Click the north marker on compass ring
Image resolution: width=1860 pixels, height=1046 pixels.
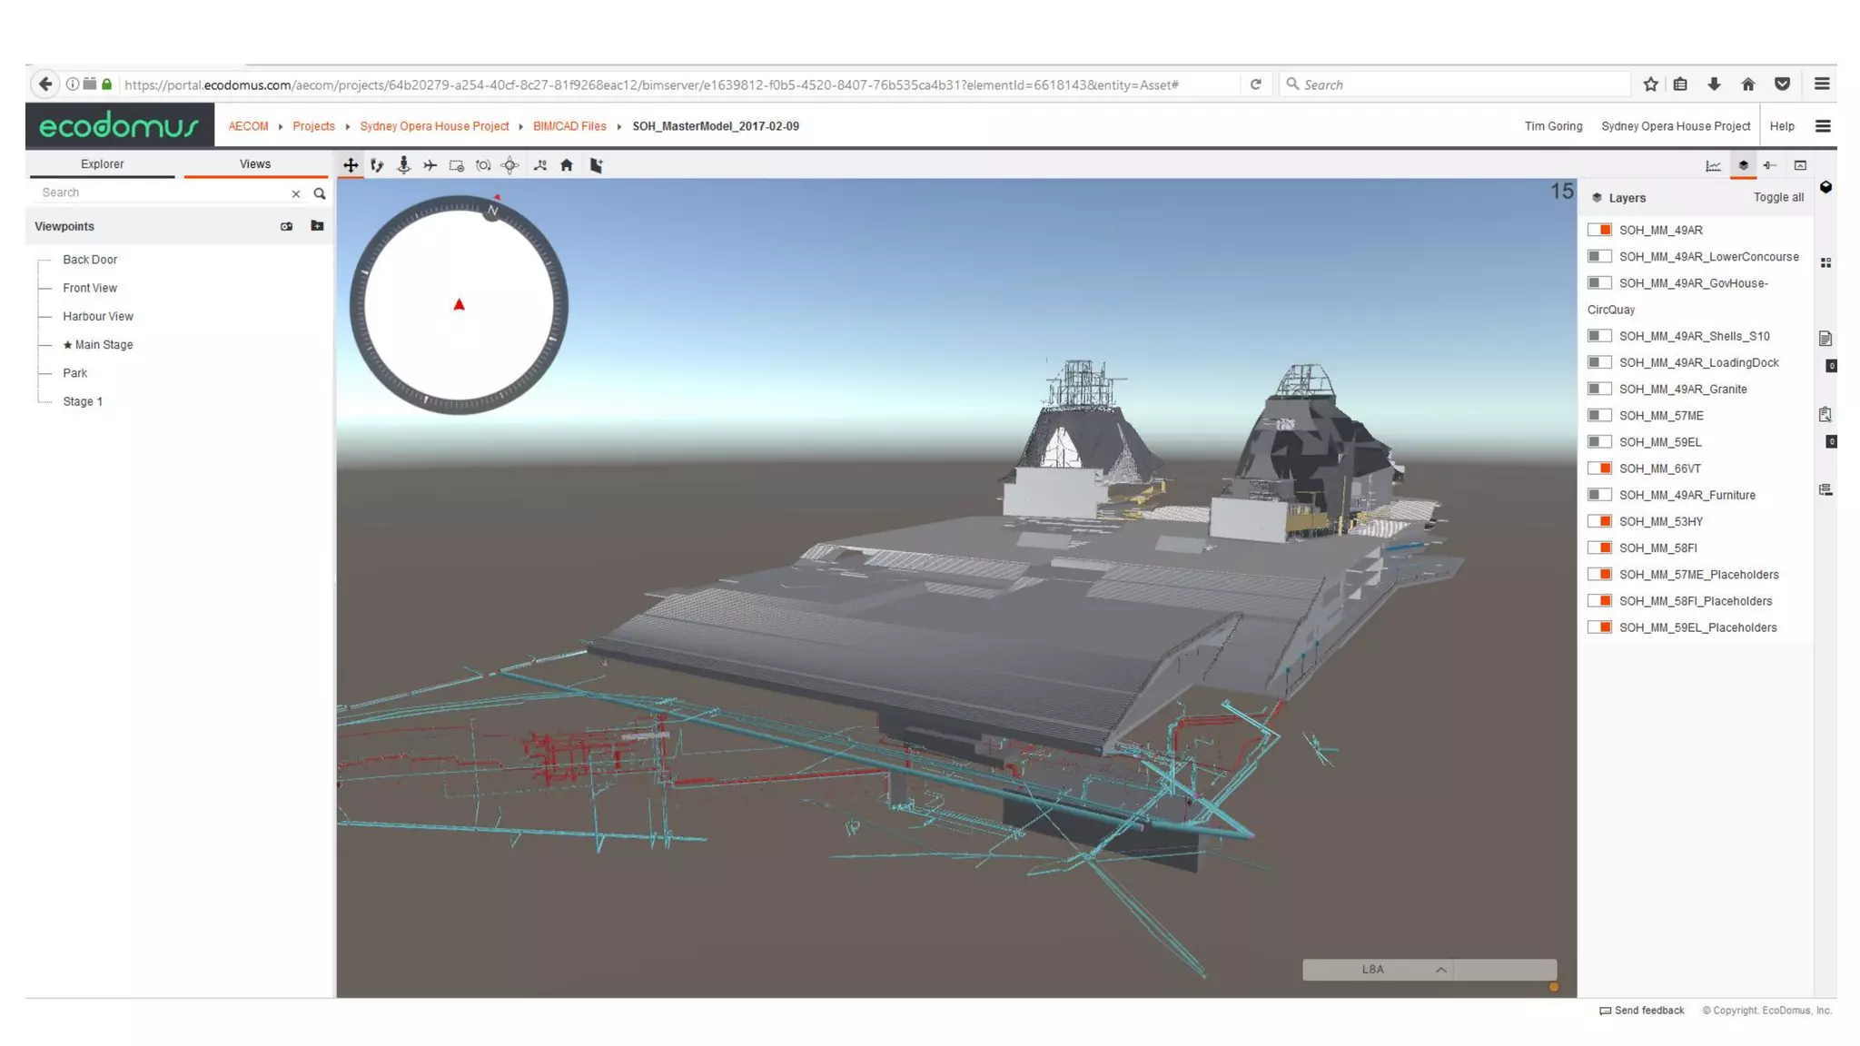tap(492, 211)
